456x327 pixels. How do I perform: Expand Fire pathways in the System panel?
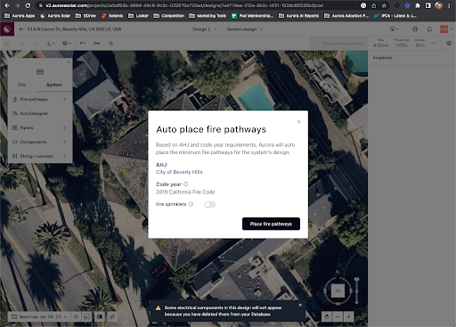click(40, 99)
